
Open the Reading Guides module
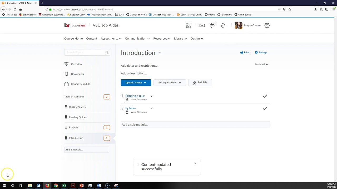click(x=78, y=117)
